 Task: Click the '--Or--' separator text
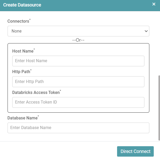[x=78, y=40]
